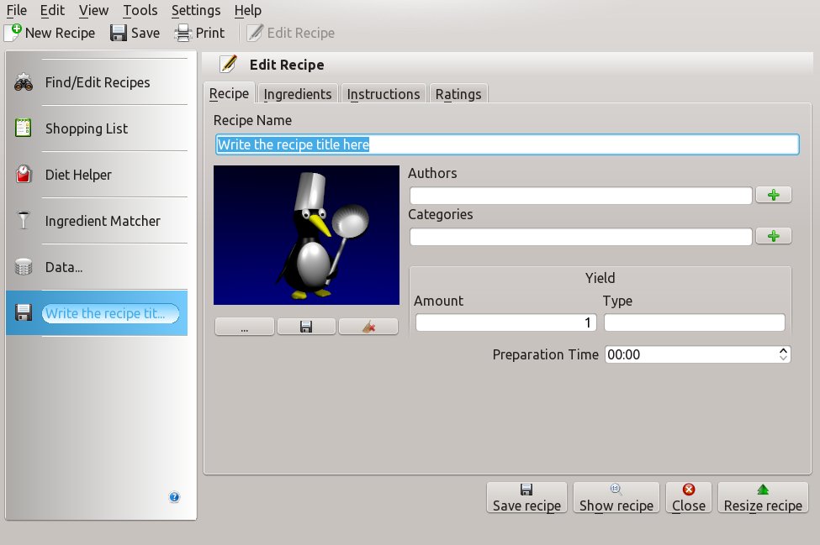The image size is (820, 545).
Task: Open the Diet Helper panel
Action: (98, 175)
